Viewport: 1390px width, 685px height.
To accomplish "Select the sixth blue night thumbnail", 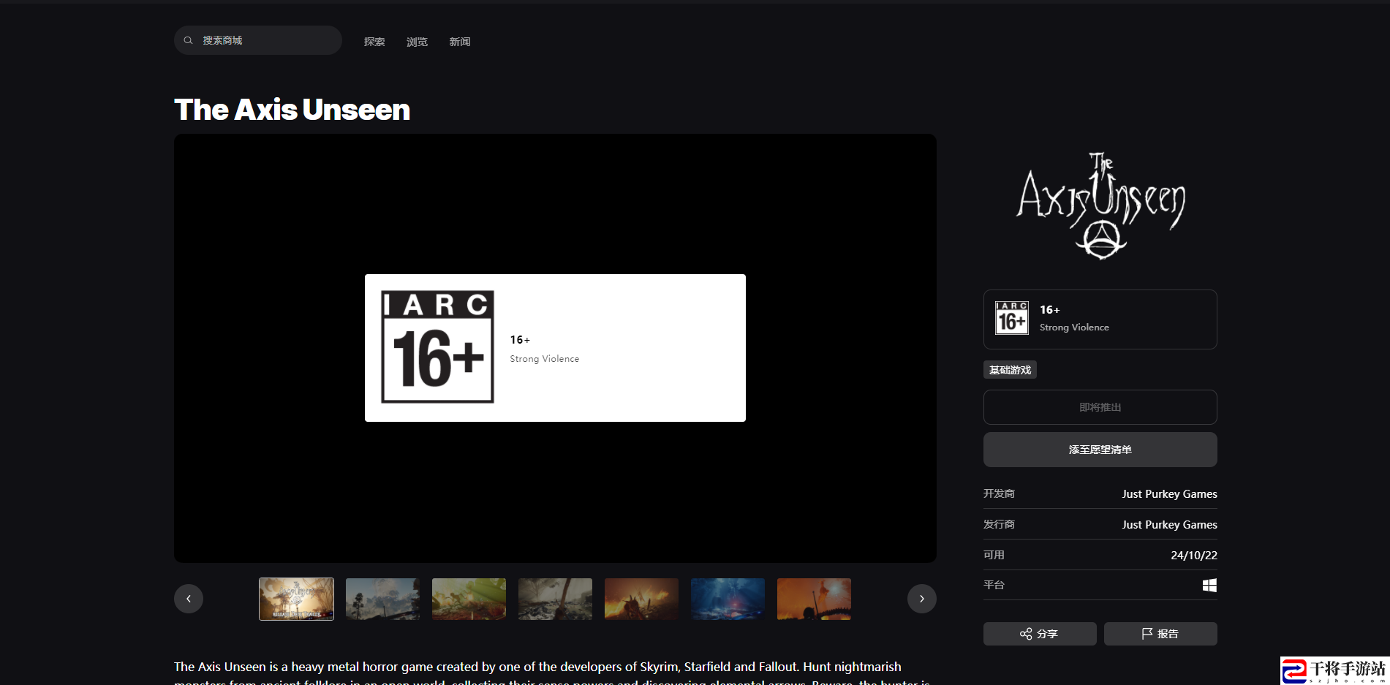I will click(x=728, y=599).
